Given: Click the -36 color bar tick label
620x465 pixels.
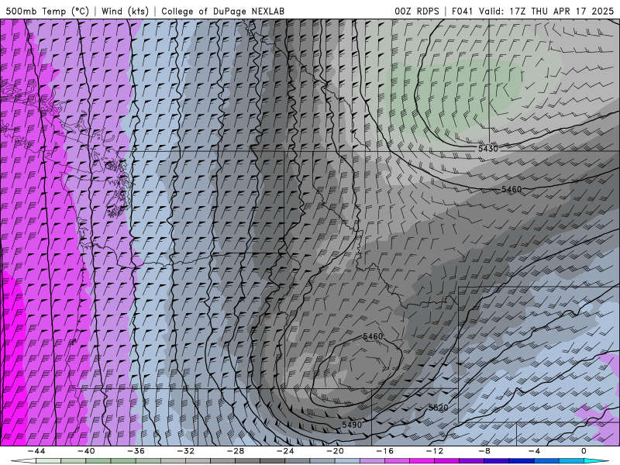Looking at the screenshot, I should [x=136, y=451].
